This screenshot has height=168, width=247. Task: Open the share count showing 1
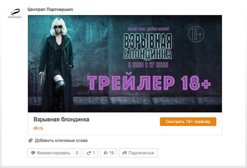click(94, 153)
